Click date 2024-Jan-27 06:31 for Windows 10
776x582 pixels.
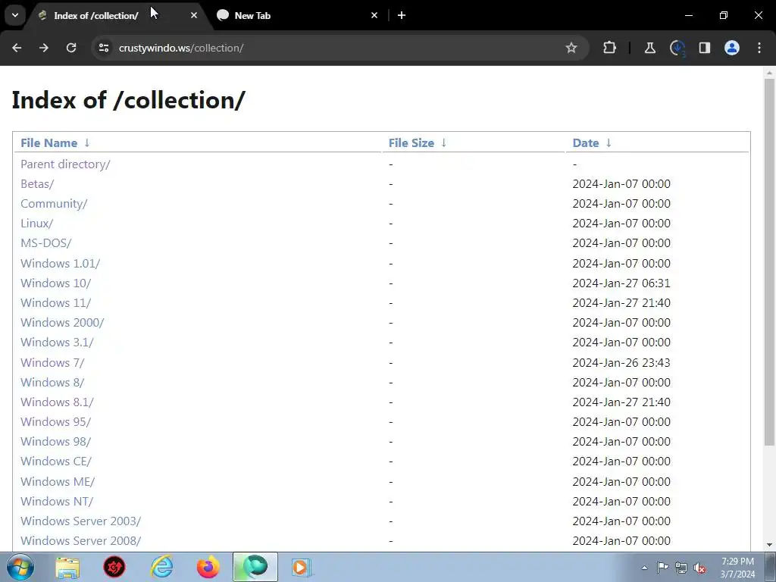coord(621,283)
